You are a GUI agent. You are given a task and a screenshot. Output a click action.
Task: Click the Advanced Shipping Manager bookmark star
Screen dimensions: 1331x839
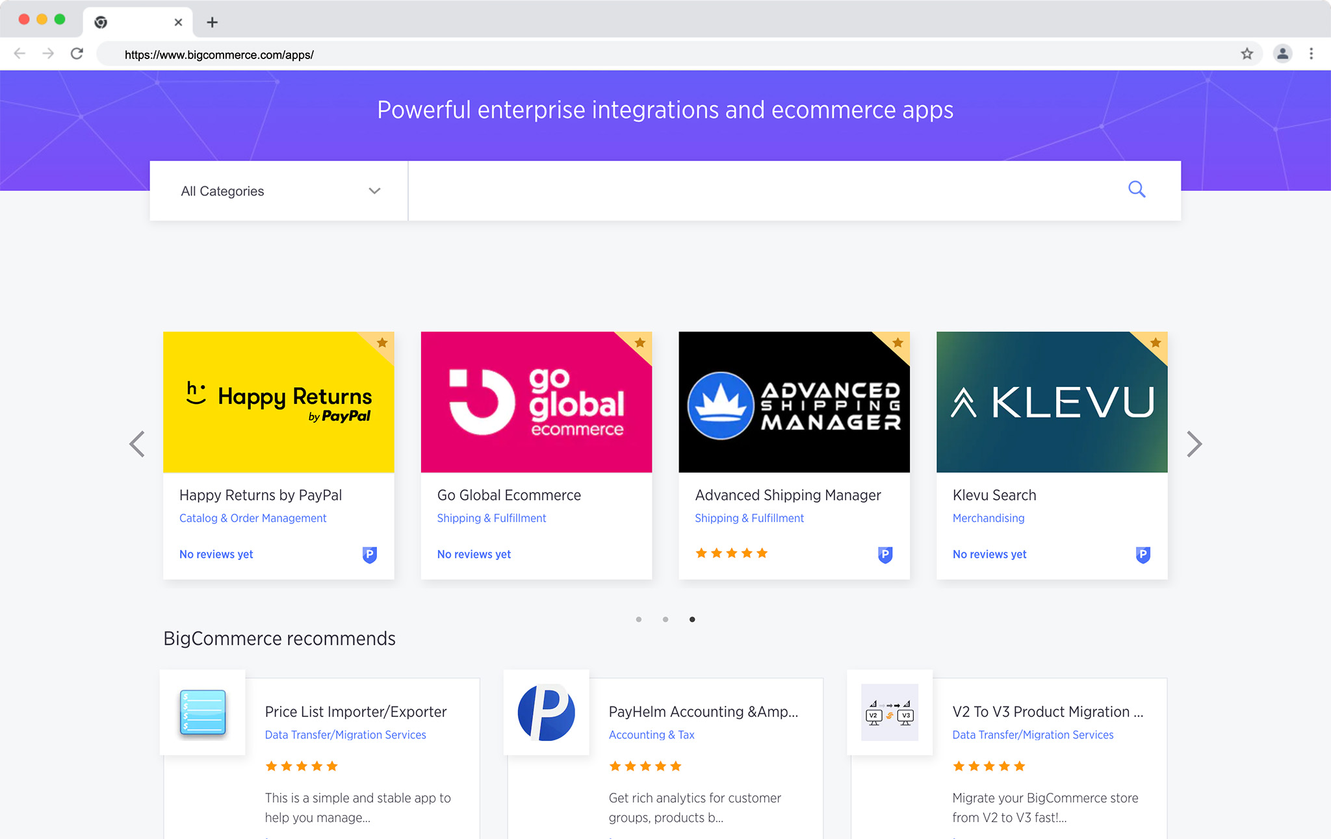pyautogui.click(x=898, y=343)
